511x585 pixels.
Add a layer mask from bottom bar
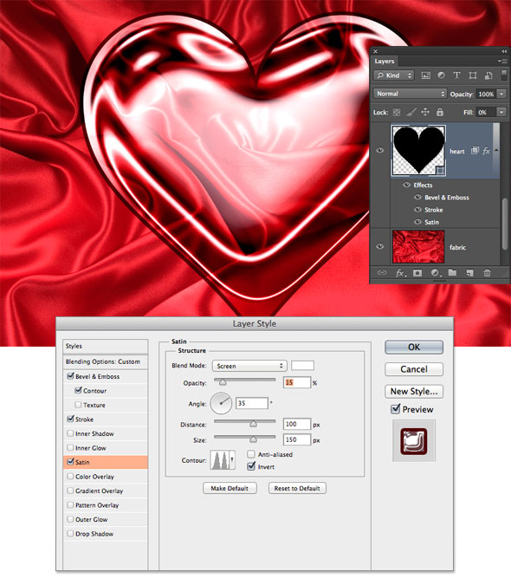(417, 273)
